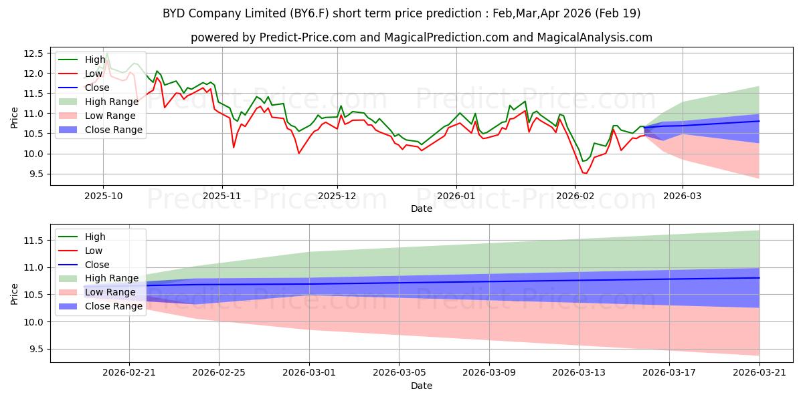The width and height of the screenshot is (803, 401).
Task: Click the 'powered by Predict-Price.com' subtitle
Action: click(x=422, y=37)
